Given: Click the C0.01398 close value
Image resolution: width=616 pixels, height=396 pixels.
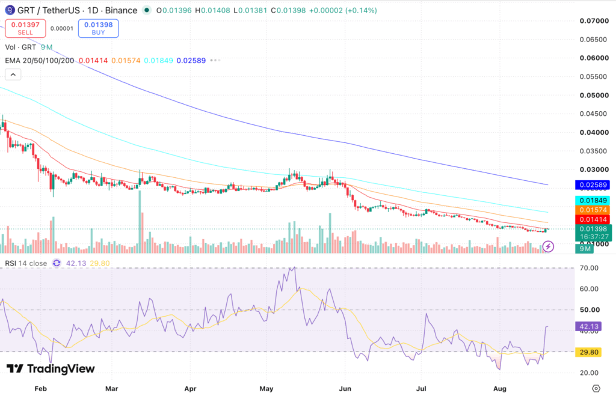Looking at the screenshot, I should click(x=288, y=10).
